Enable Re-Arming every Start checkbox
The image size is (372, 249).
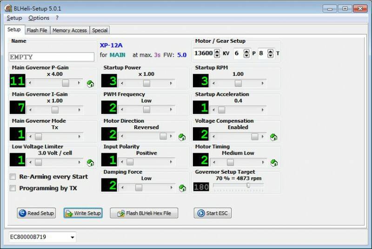click(x=13, y=177)
